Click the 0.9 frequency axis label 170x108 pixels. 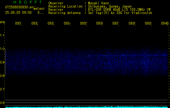click(2, 62)
